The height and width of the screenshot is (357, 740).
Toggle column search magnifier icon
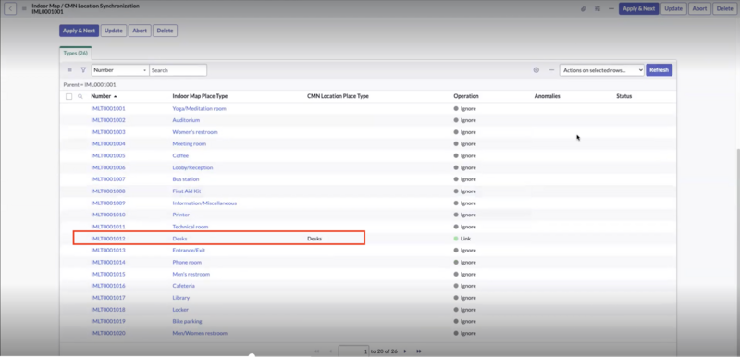click(80, 96)
